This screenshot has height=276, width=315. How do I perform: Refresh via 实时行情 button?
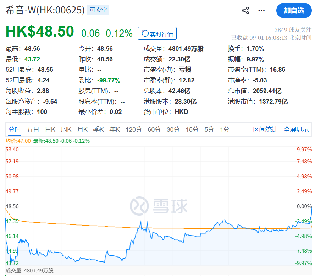(x=157, y=33)
